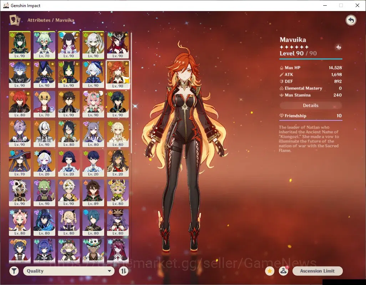Viewport: 366px width, 285px height.
Task: Open the sparkle icon beside Mavuika's name
Action: point(338,47)
